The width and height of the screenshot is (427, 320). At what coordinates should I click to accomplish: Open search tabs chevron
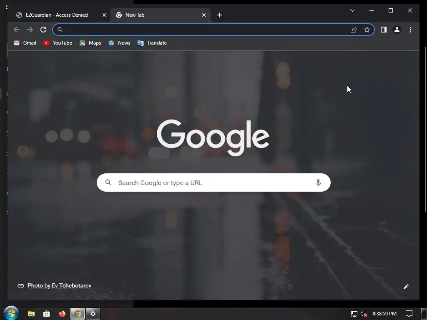(352, 10)
